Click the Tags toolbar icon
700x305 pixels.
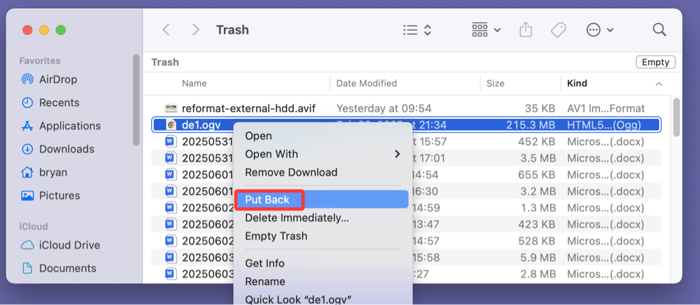click(x=558, y=30)
